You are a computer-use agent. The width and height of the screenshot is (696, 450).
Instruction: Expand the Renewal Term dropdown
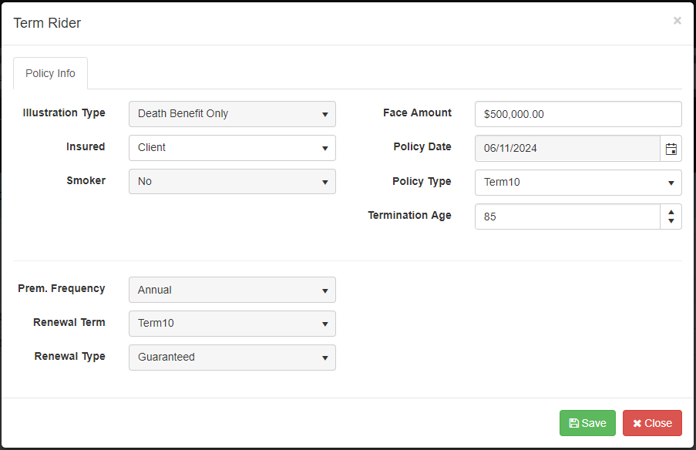(x=232, y=324)
